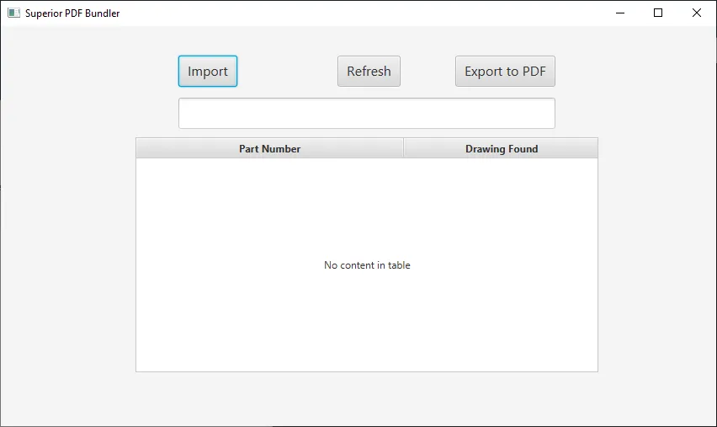Close the Superior PDF Bundler window
This screenshot has width=717, height=427.
coord(697,13)
